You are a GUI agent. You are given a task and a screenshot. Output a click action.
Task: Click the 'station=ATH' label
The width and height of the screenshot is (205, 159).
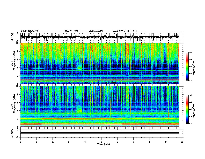[96, 31]
